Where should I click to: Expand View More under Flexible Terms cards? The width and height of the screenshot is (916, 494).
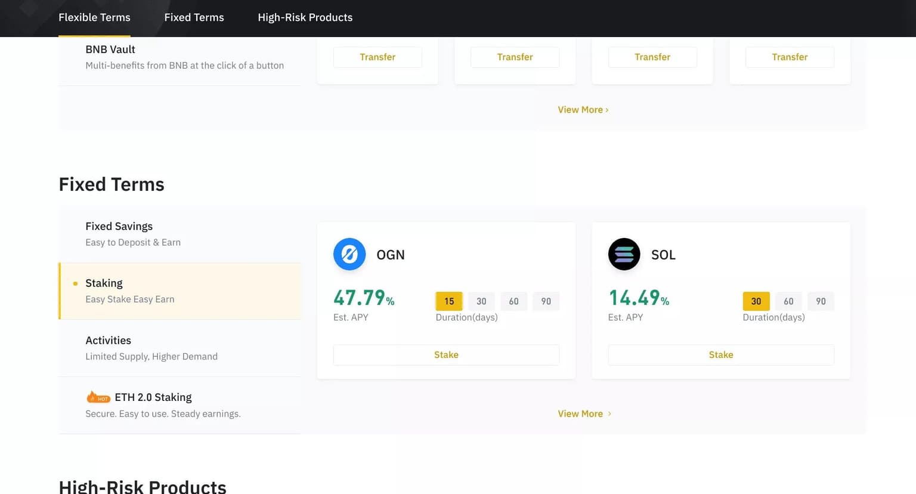[583, 110]
